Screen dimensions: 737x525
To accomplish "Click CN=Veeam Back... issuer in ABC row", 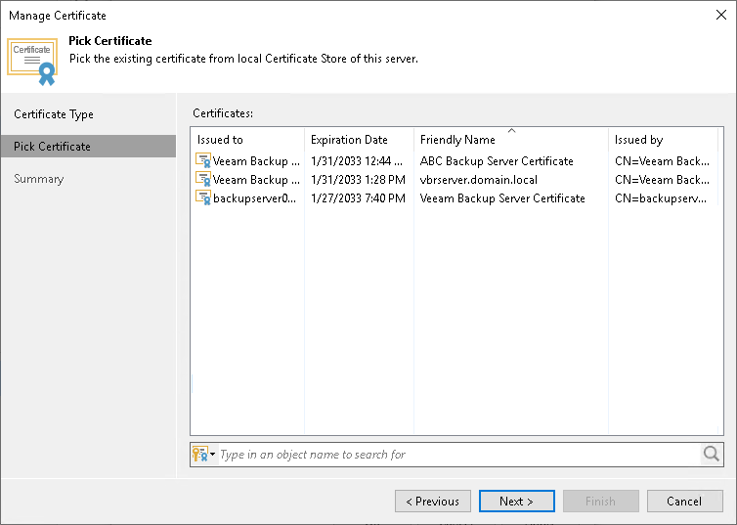I will pyautogui.click(x=662, y=160).
